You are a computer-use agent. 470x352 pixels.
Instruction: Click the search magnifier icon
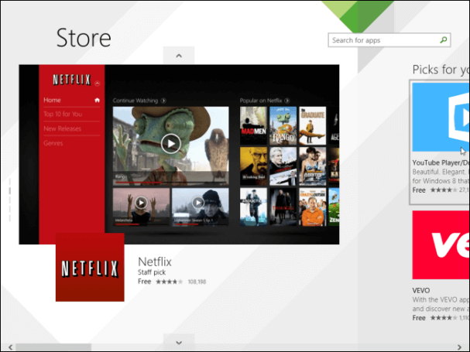444,40
